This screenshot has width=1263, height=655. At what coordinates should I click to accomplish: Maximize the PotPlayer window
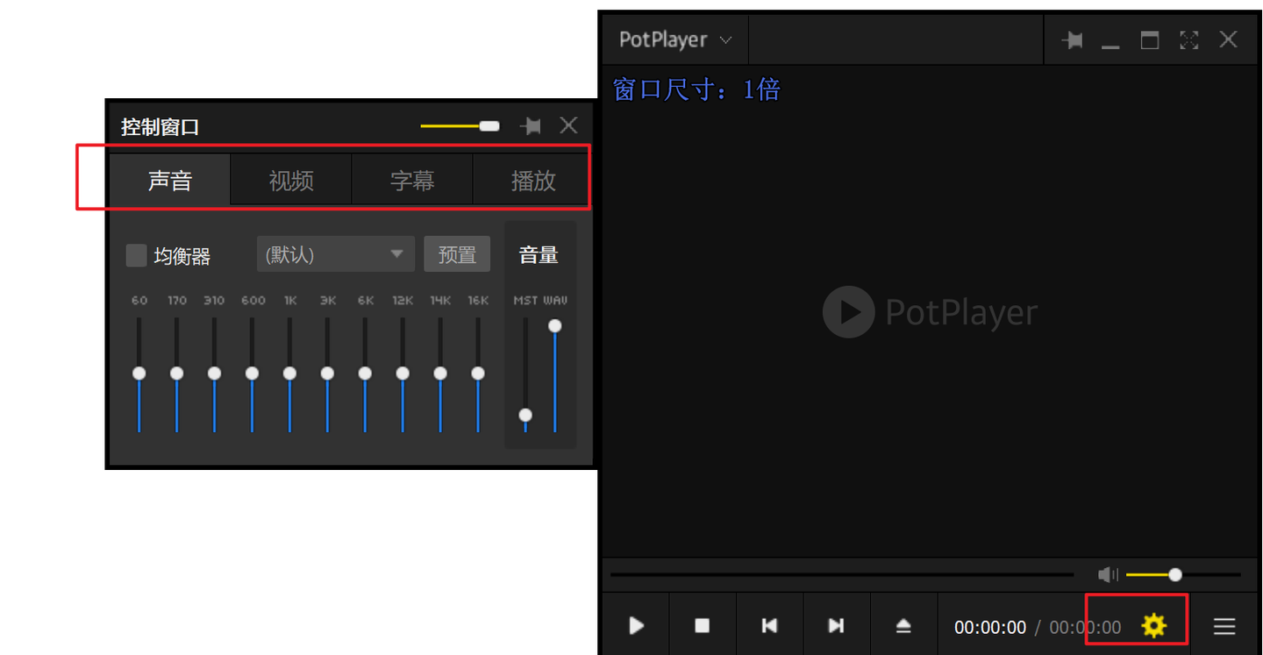[1149, 39]
